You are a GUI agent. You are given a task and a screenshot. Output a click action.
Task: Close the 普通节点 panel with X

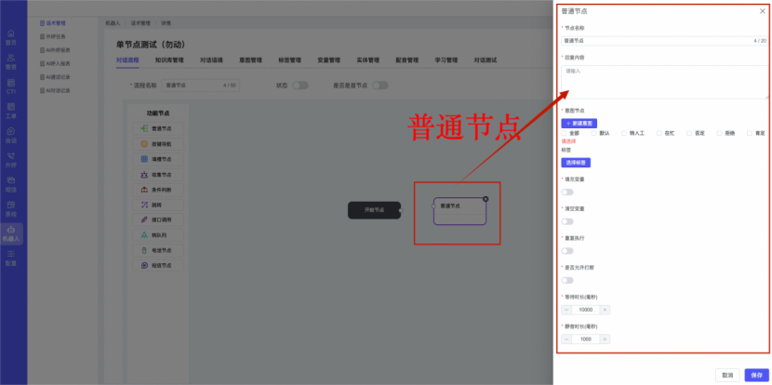760,11
